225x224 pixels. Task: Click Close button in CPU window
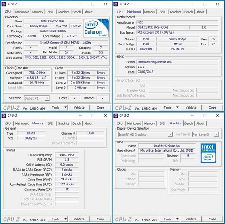coord(100,107)
